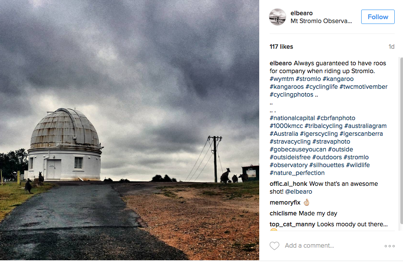Open the #cyclingphotos hashtag
403x262 pixels.
click(291, 94)
